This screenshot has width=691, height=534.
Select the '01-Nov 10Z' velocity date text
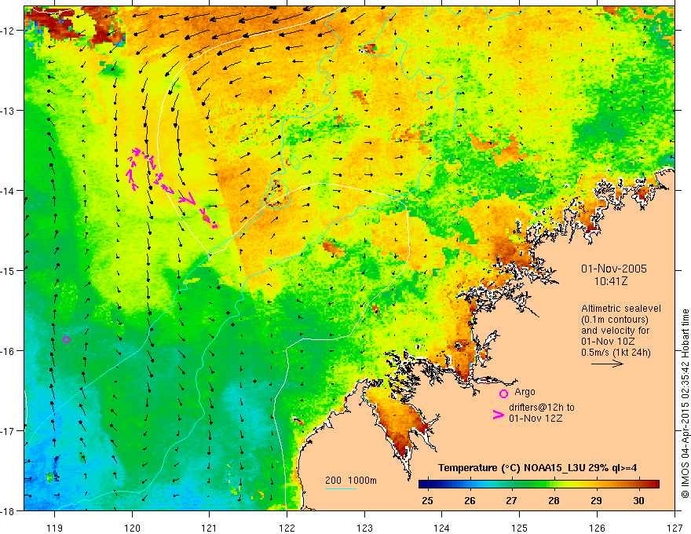[x=608, y=342]
